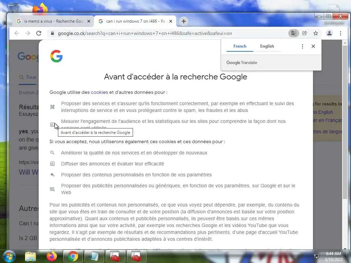
Task: Click 'Tous' search tab behind dialog
Action: click(27, 77)
